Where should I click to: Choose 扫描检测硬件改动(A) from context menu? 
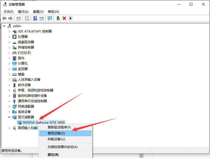[65, 147]
